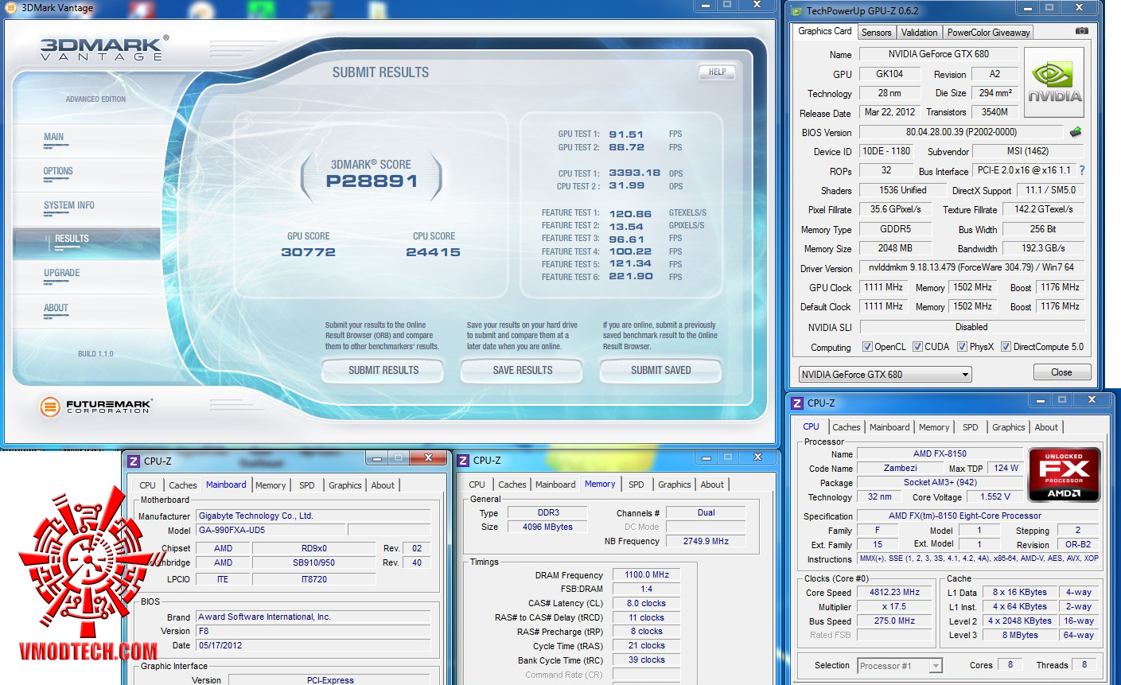This screenshot has height=685, width=1121.
Task: Switch to the Sensors tab in GPU-Z
Action: [x=876, y=33]
